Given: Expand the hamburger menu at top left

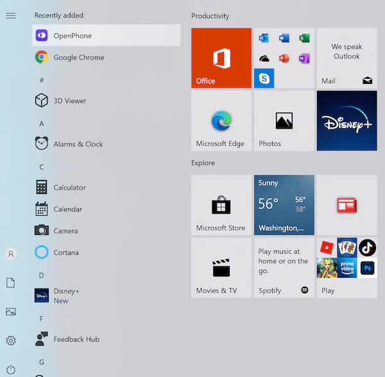Looking at the screenshot, I should 11,15.
